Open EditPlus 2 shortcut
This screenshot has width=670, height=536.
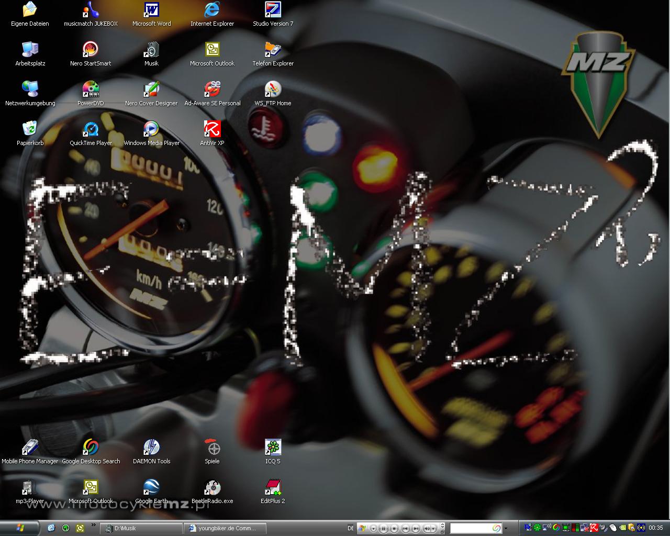tap(273, 492)
